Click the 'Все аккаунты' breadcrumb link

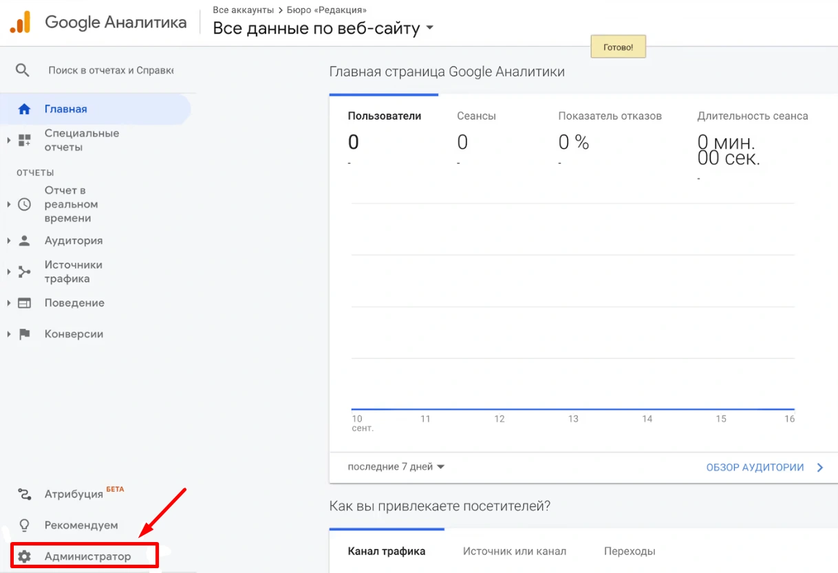pyautogui.click(x=243, y=10)
